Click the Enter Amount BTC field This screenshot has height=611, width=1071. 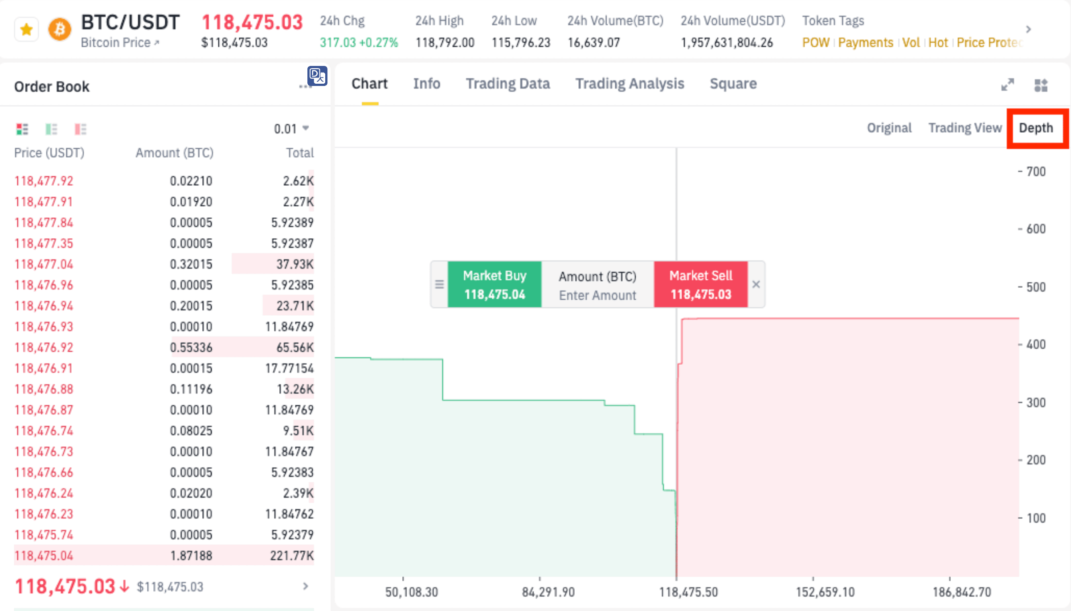(597, 295)
